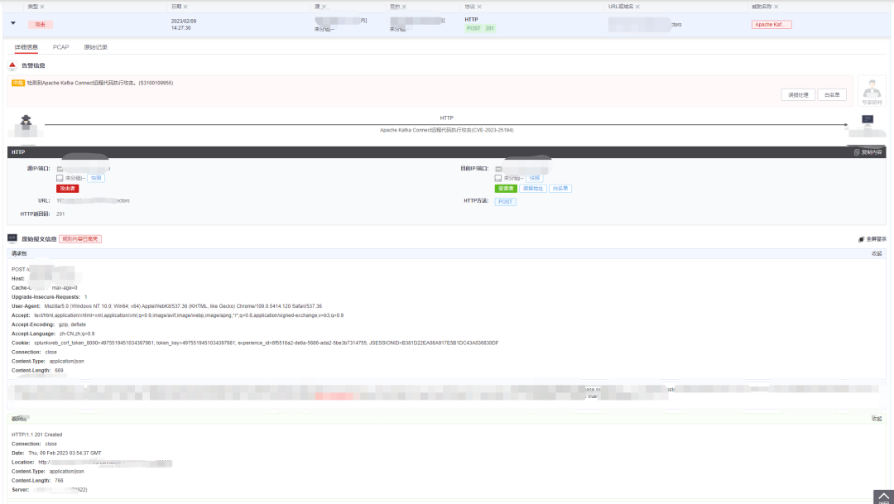Collapse the 请求包 section with 收起
The width and height of the screenshot is (894, 504).
click(877, 254)
